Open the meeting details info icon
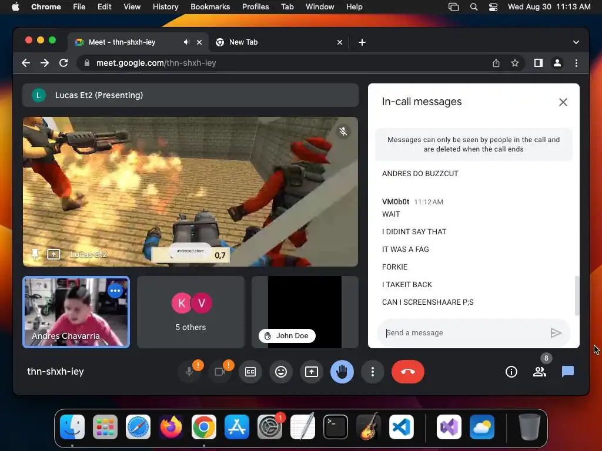The image size is (602, 451). coord(511,372)
